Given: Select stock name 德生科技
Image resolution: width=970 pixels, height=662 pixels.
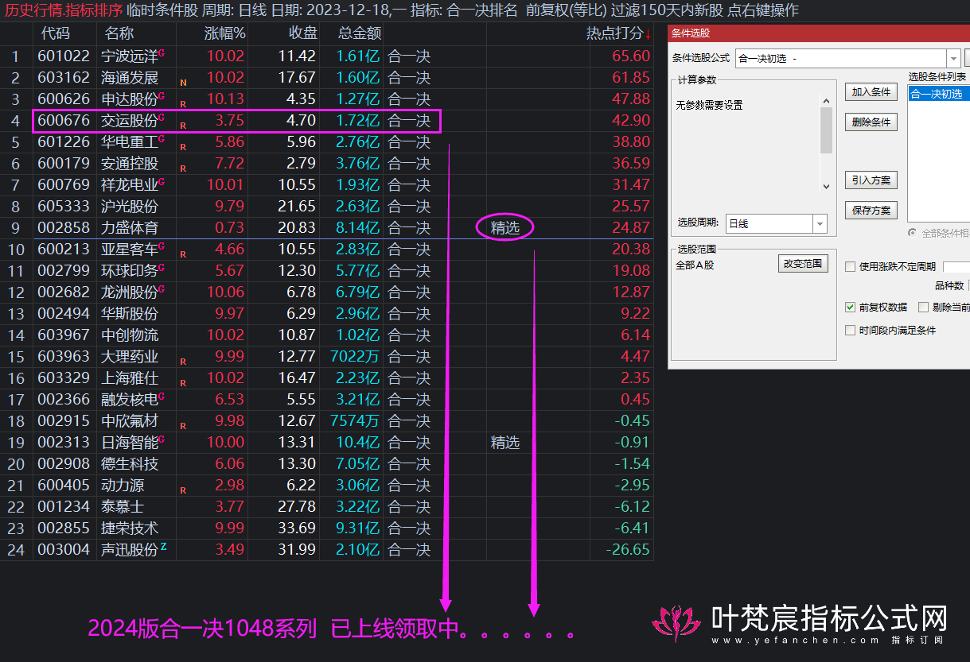Looking at the screenshot, I should click(130, 464).
